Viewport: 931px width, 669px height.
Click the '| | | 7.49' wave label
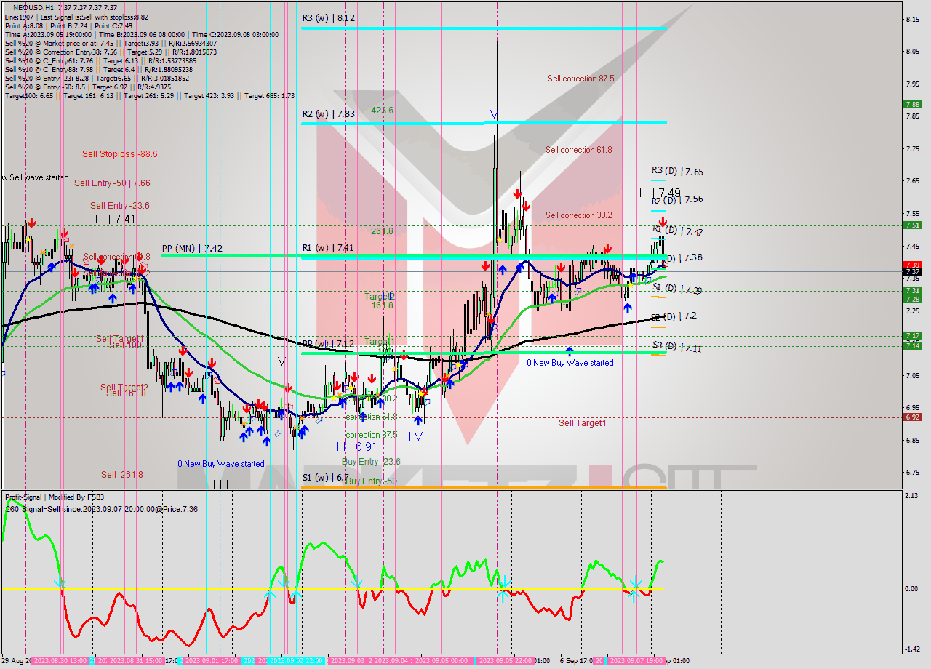click(x=660, y=193)
